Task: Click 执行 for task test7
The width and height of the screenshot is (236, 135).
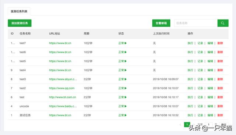Action: click(190, 43)
